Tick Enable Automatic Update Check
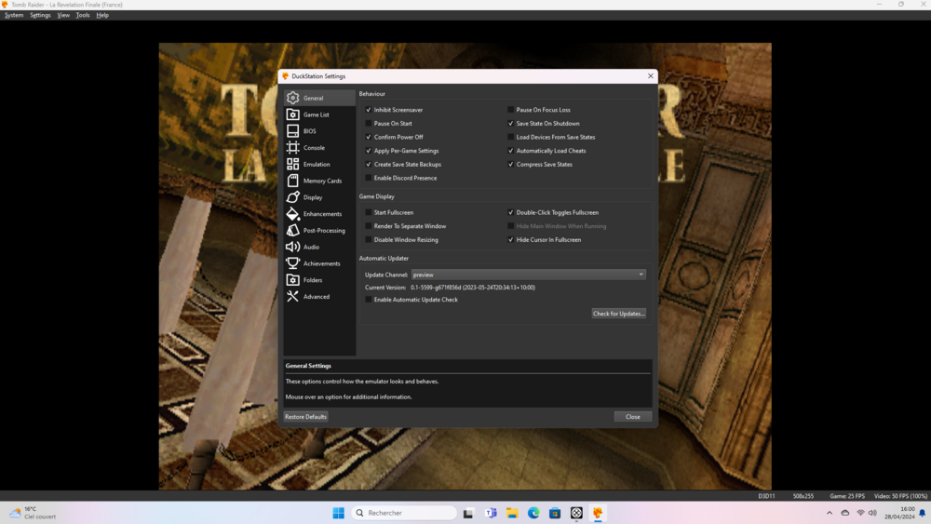 pos(369,300)
